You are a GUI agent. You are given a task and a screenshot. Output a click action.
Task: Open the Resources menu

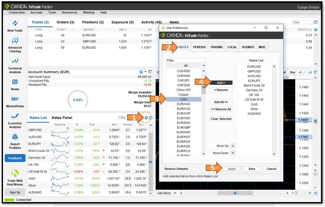[69, 12]
